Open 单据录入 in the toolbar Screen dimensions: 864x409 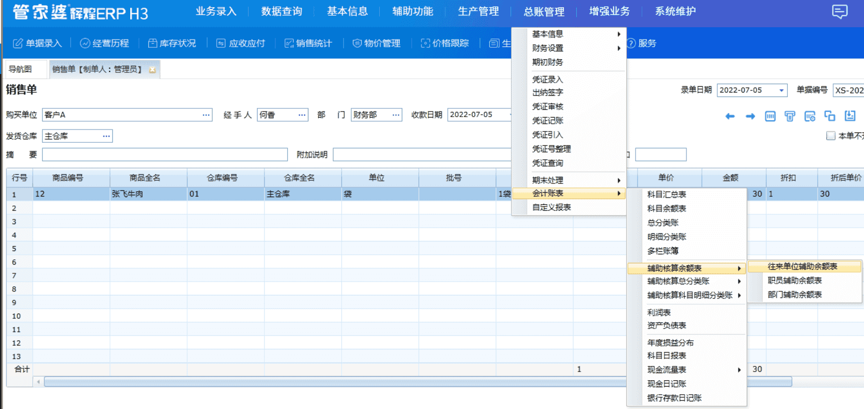click(37, 43)
